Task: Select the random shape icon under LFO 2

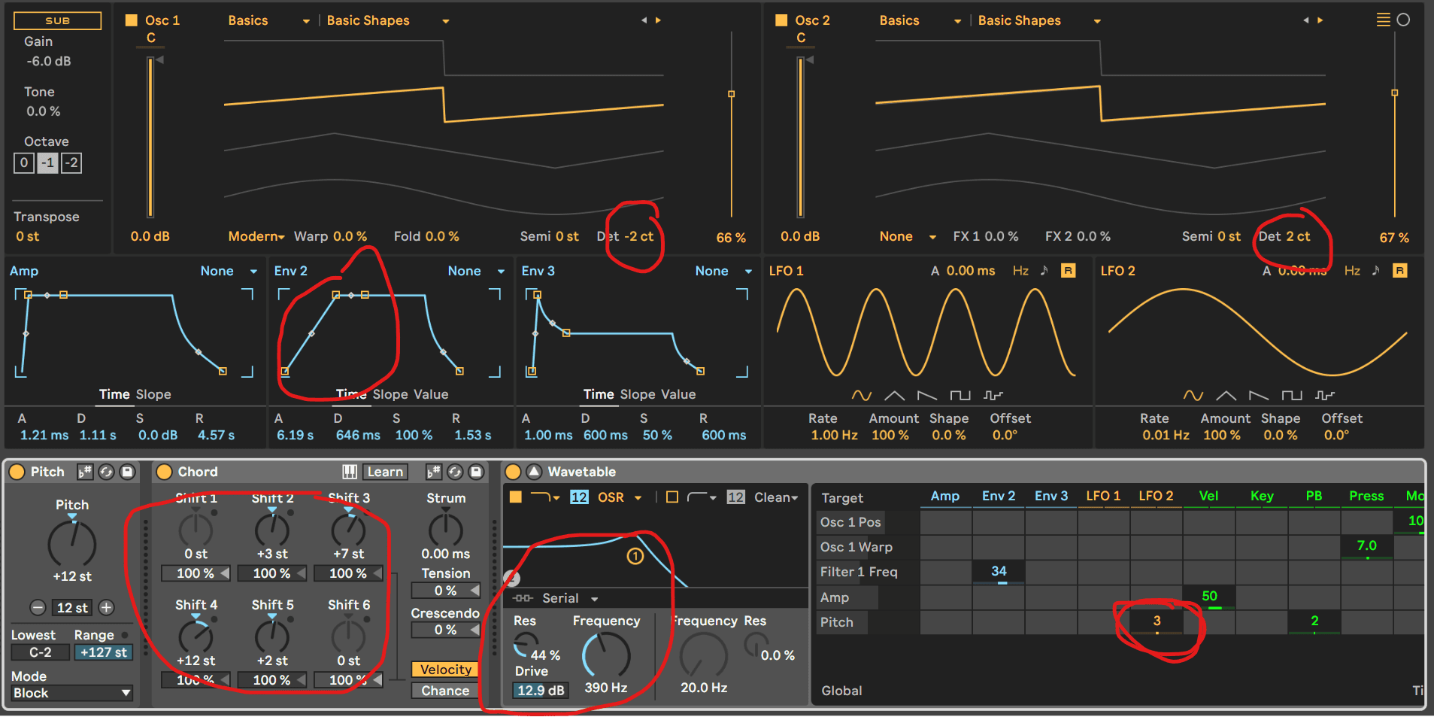Action: pyautogui.click(x=1325, y=394)
